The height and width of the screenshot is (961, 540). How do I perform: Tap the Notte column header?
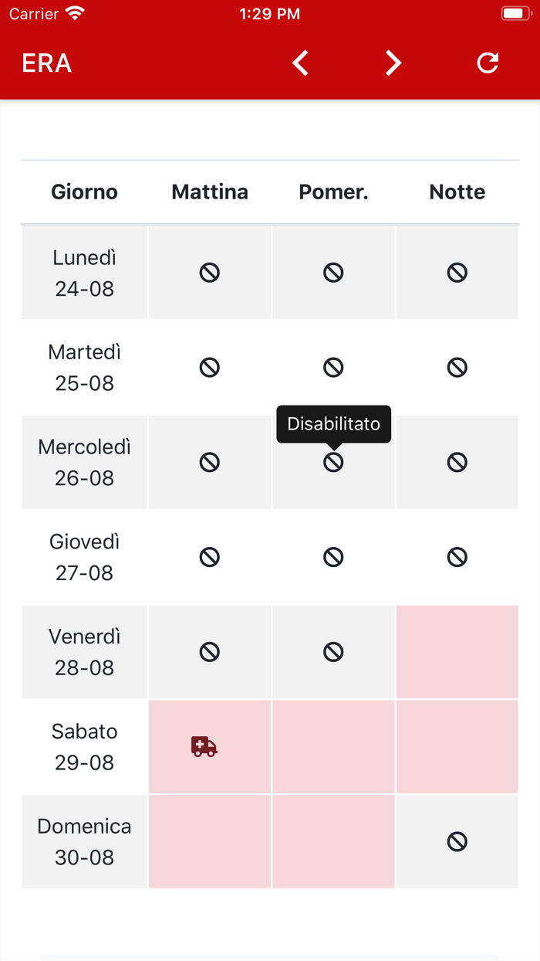pos(457,192)
